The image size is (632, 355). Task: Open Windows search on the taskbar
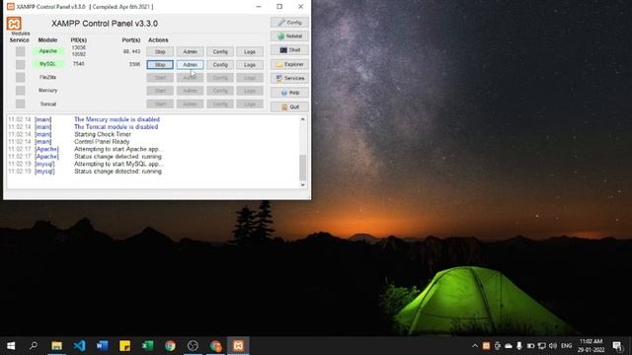click(x=34, y=346)
